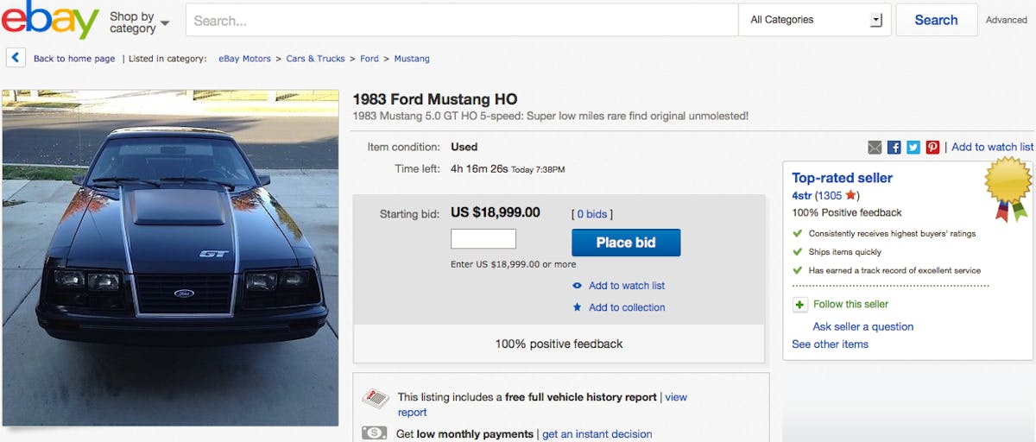Click the eBay logo
1036x442 pixels.
[49, 21]
